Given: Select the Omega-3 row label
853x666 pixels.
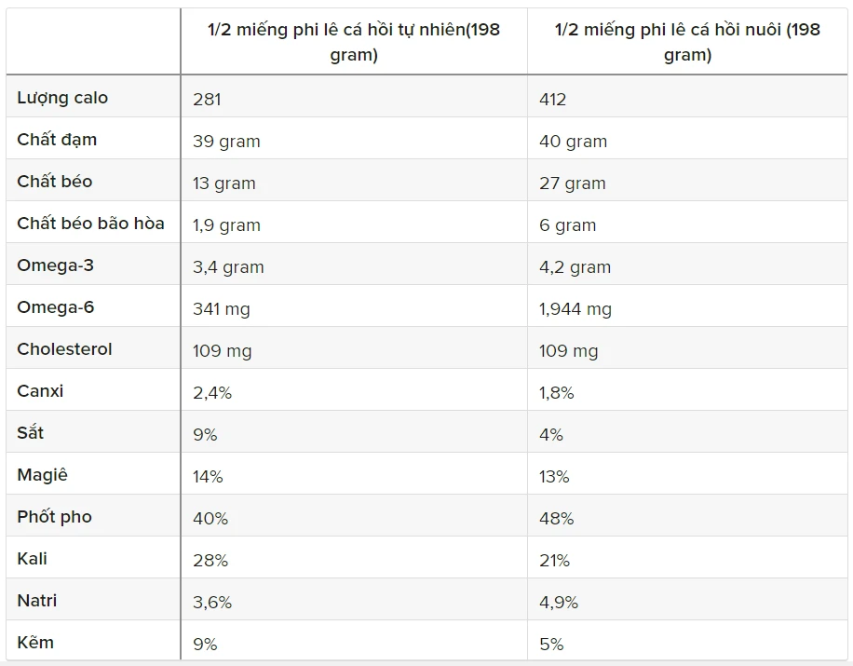Looking at the screenshot, I should (x=55, y=265).
